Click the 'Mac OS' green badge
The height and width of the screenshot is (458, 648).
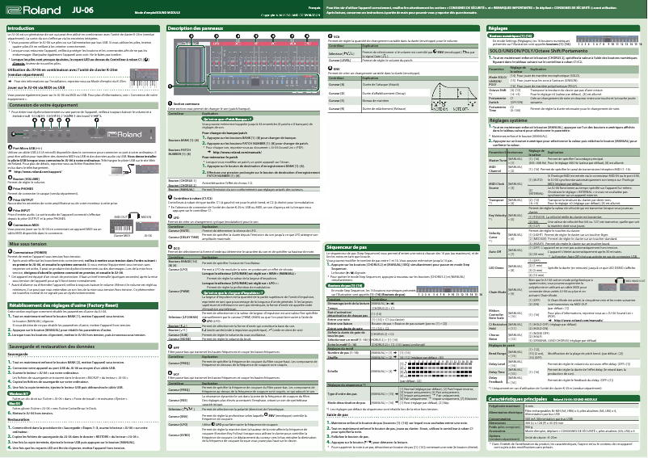tap(15, 404)
